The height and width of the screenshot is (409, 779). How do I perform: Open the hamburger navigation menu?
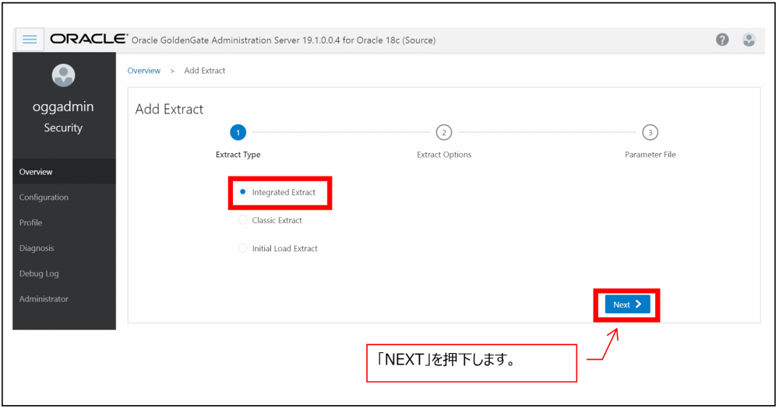[30, 39]
